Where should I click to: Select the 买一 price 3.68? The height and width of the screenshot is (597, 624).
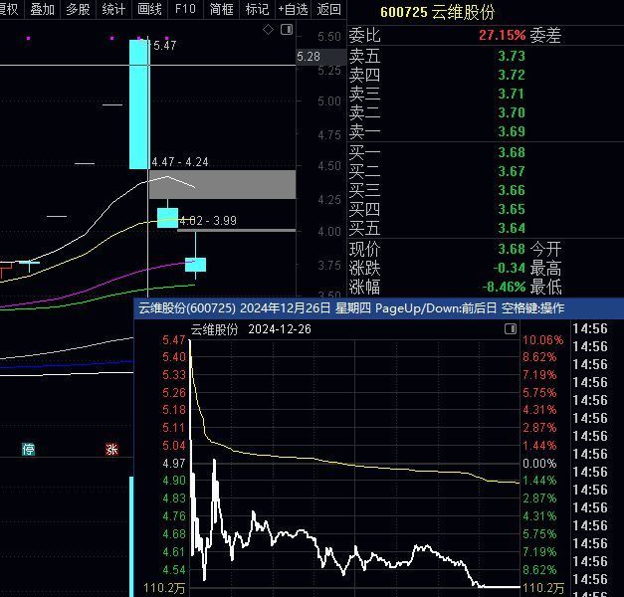point(512,152)
